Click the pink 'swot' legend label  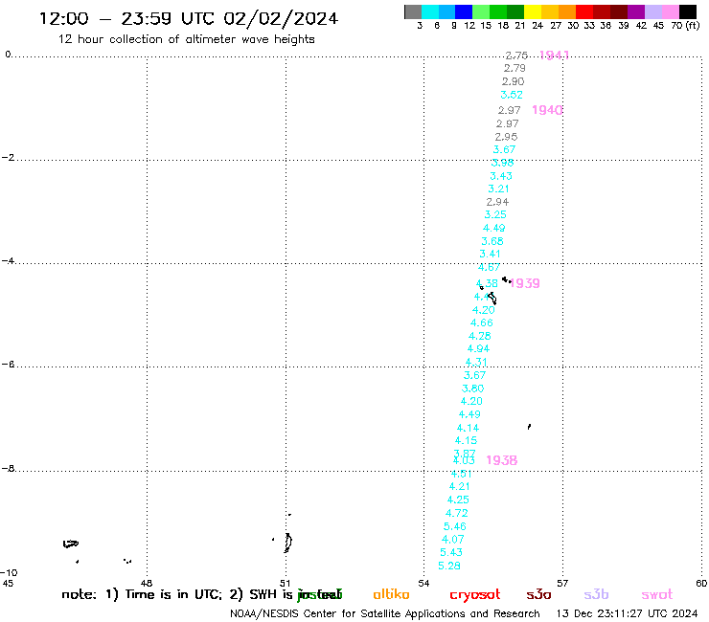pyautogui.click(x=657, y=595)
